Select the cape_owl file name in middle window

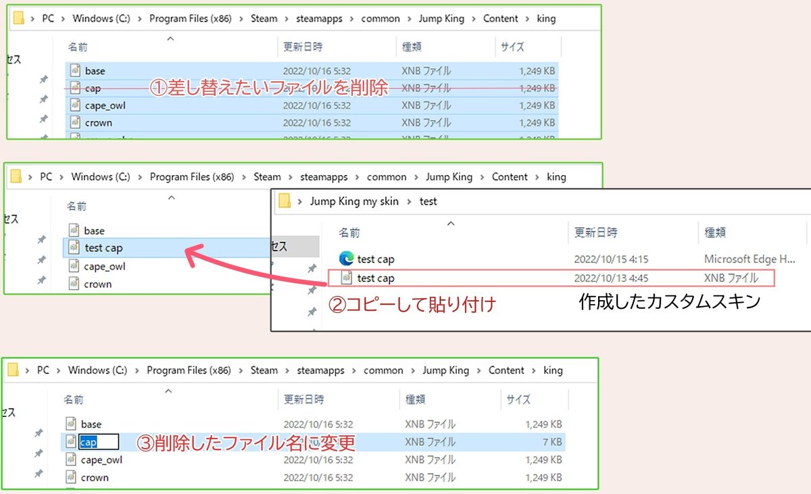coord(105,266)
